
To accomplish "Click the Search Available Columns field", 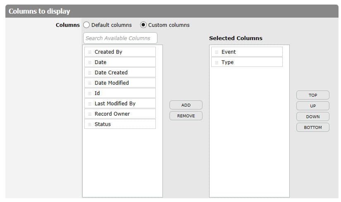I will click(x=120, y=38).
